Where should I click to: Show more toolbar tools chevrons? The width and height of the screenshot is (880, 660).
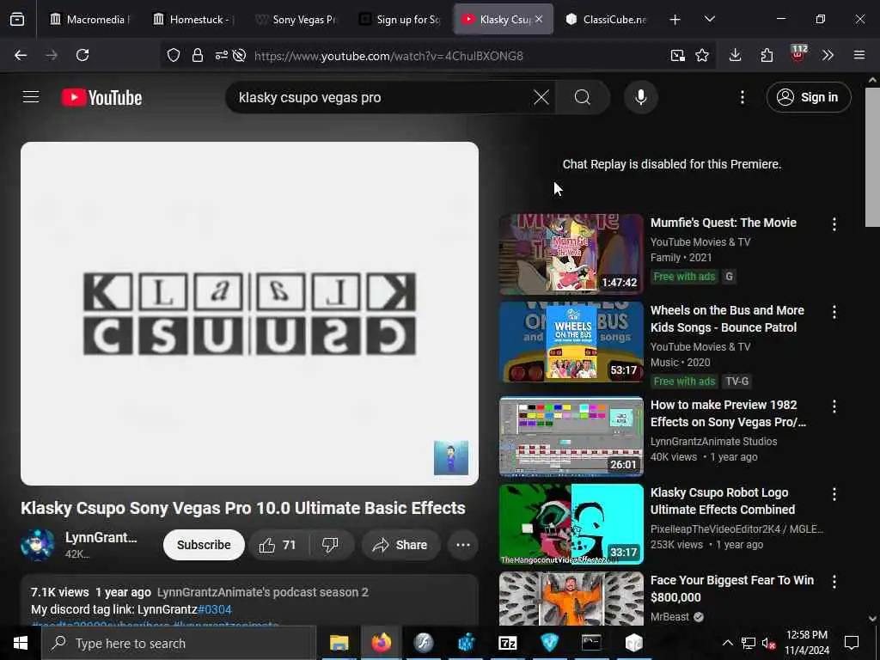pyautogui.click(x=828, y=55)
